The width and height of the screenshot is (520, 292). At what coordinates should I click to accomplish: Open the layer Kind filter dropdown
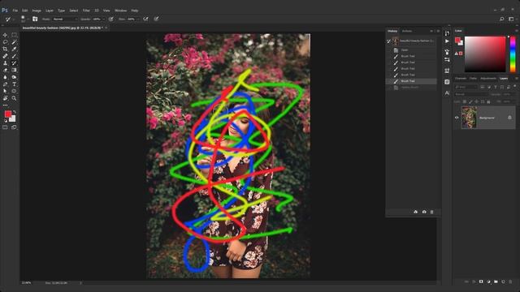click(x=466, y=87)
